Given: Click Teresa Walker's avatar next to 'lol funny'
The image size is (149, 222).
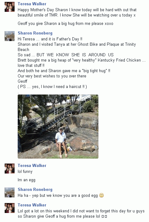Looking at the screenshot, I should [x=10, y=169].
